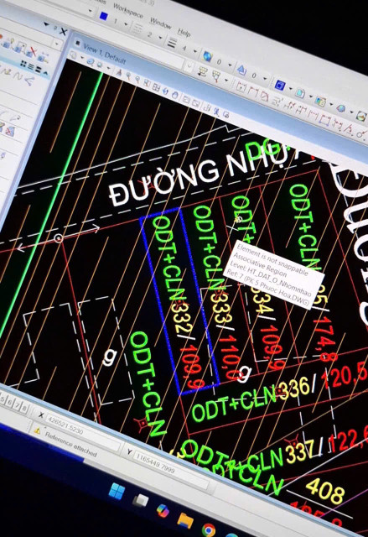Click the View 1 window control icon
This screenshot has width=368, height=537.
(x=78, y=43)
